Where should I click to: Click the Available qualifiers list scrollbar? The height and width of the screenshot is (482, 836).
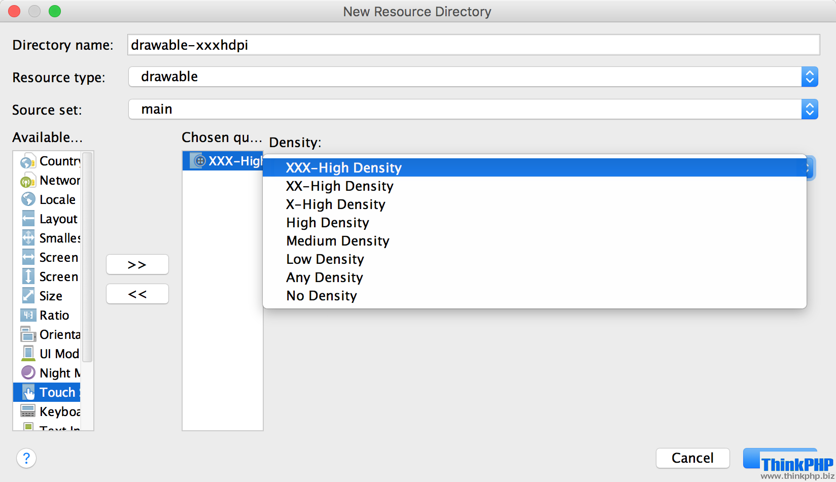coord(87,257)
